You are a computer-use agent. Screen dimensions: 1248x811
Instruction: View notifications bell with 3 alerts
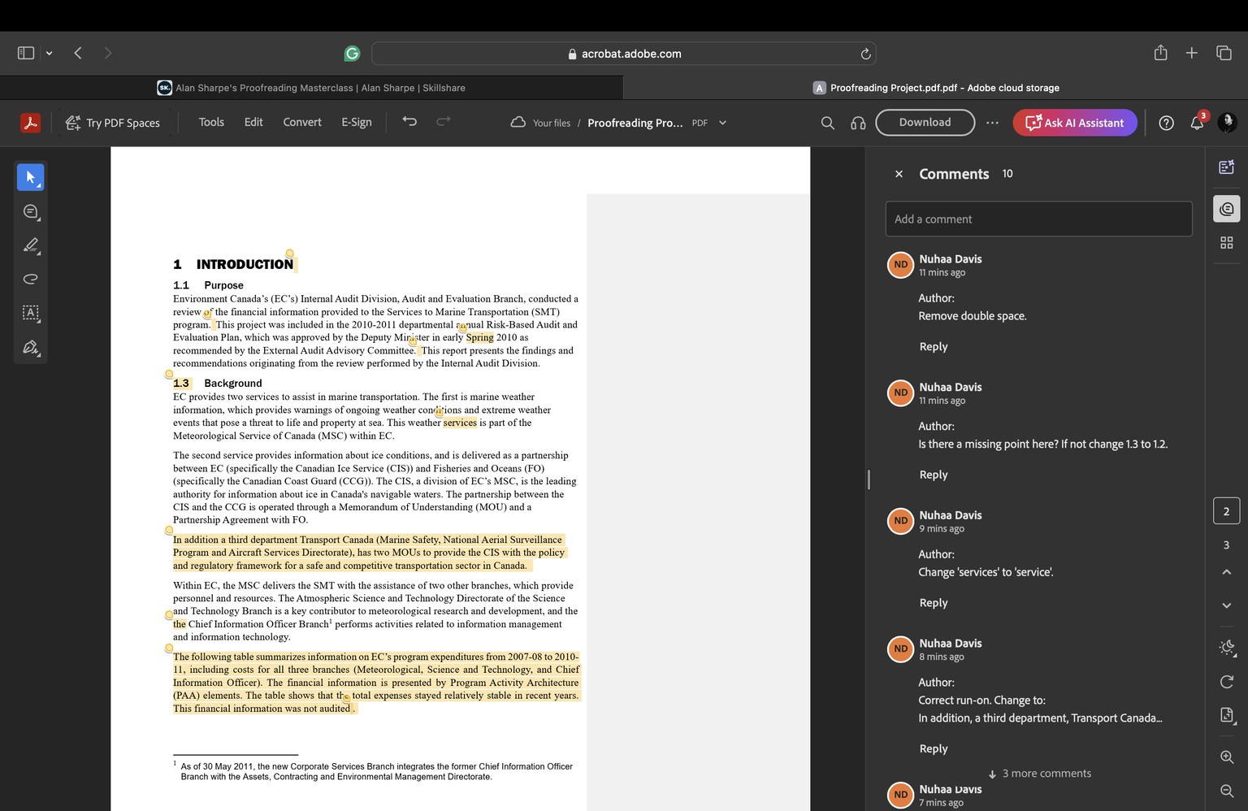pos(1198,122)
